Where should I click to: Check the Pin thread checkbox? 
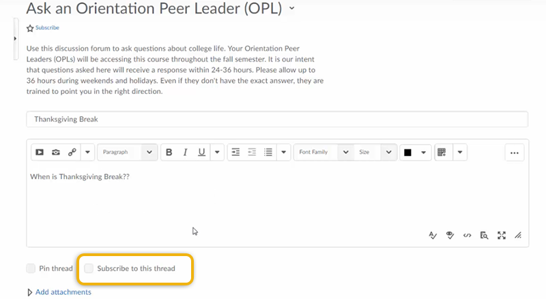click(x=31, y=268)
